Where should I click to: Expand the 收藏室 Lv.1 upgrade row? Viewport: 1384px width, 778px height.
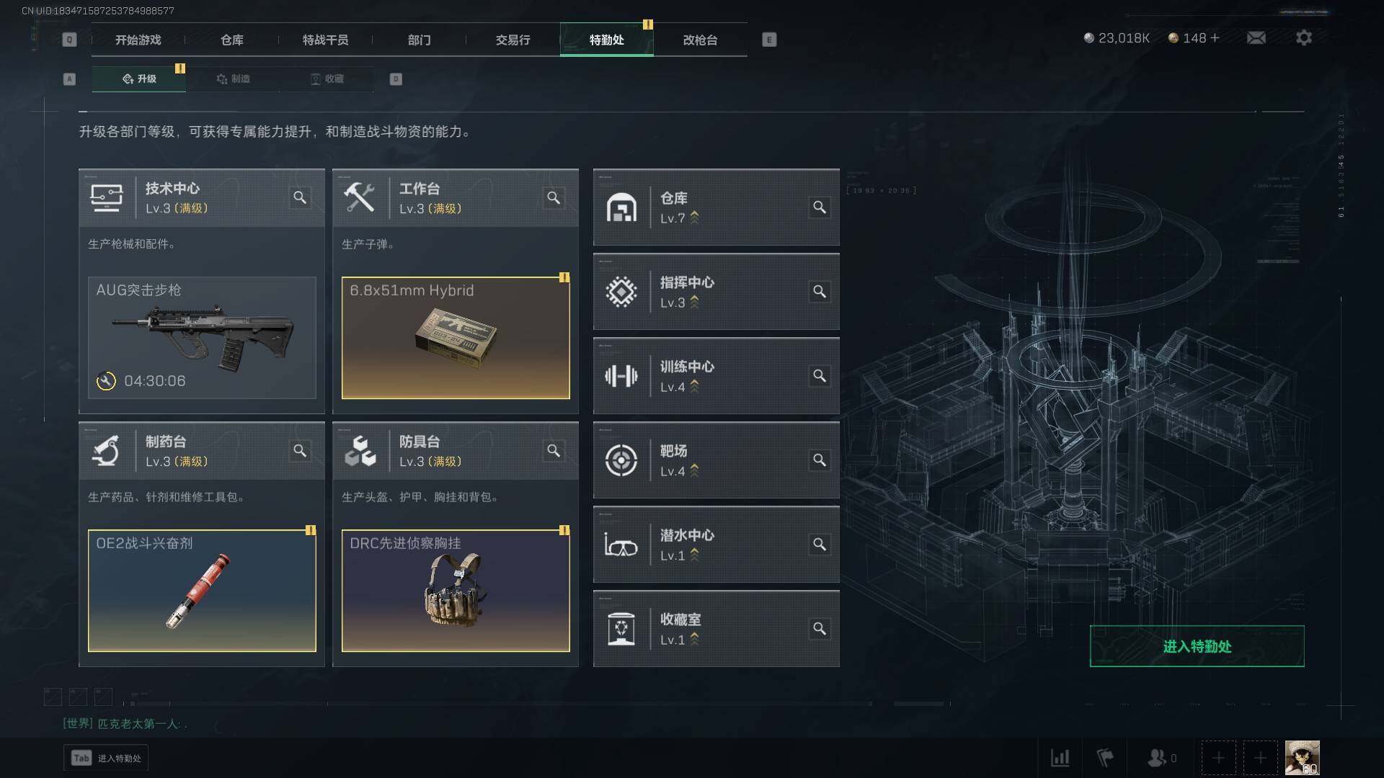pos(717,629)
